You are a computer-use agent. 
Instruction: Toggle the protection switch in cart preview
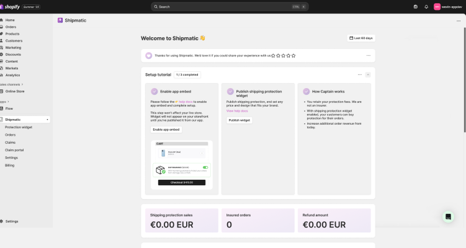coord(205,167)
